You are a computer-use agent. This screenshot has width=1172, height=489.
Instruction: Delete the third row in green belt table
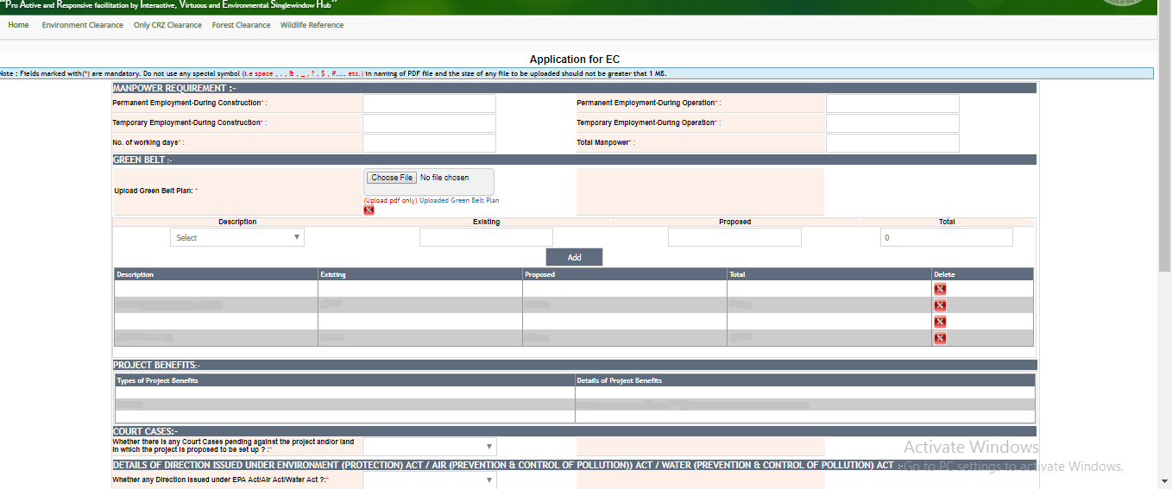tap(940, 322)
